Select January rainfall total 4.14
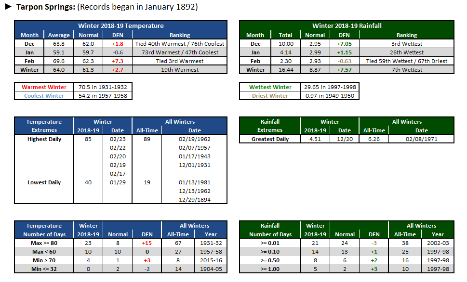The height and width of the screenshot is (282, 467). pyautogui.click(x=286, y=52)
